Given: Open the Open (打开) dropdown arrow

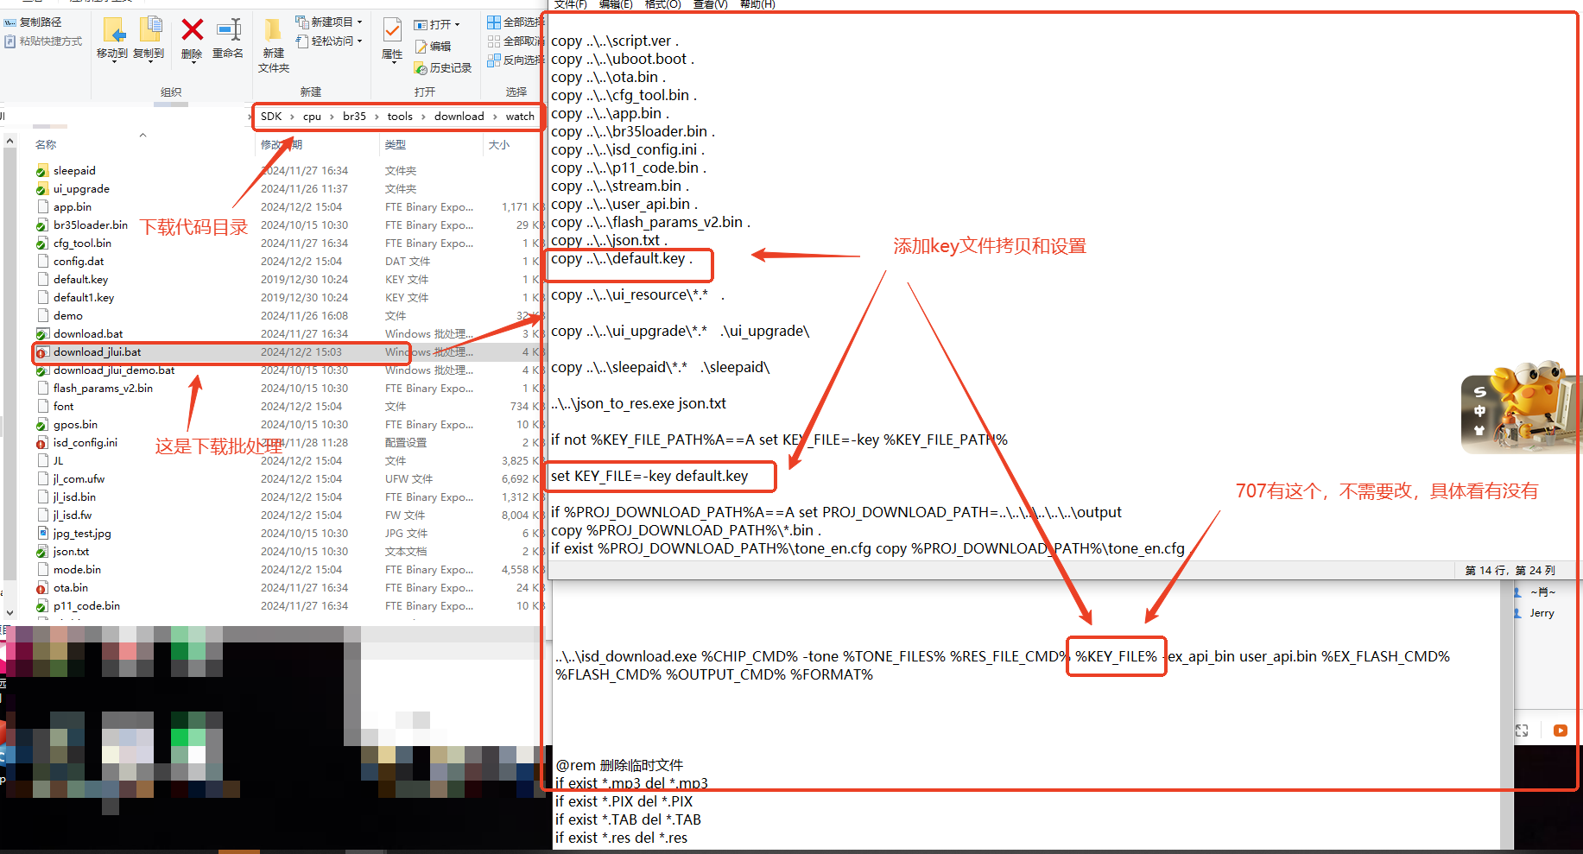Looking at the screenshot, I should pos(457,24).
